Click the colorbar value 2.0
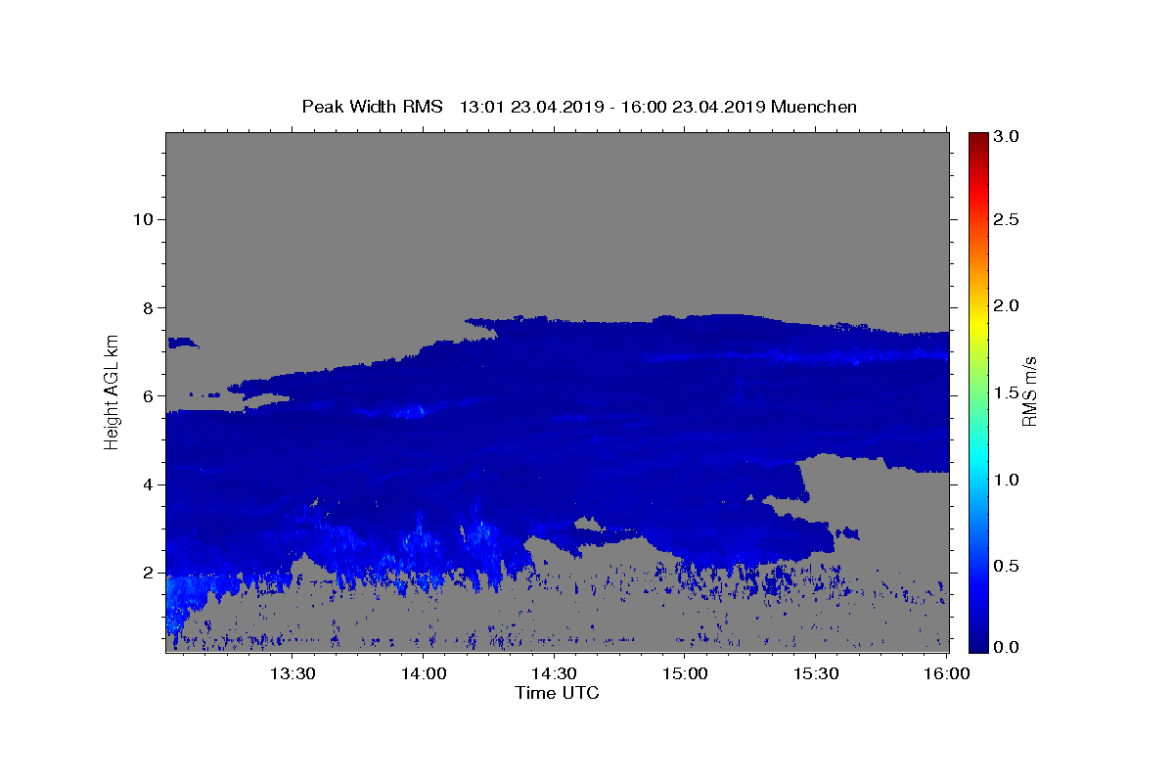This screenshot has height=783, width=1174. pyautogui.click(x=1008, y=306)
